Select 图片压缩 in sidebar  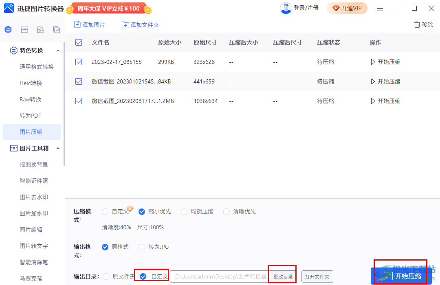click(32, 132)
